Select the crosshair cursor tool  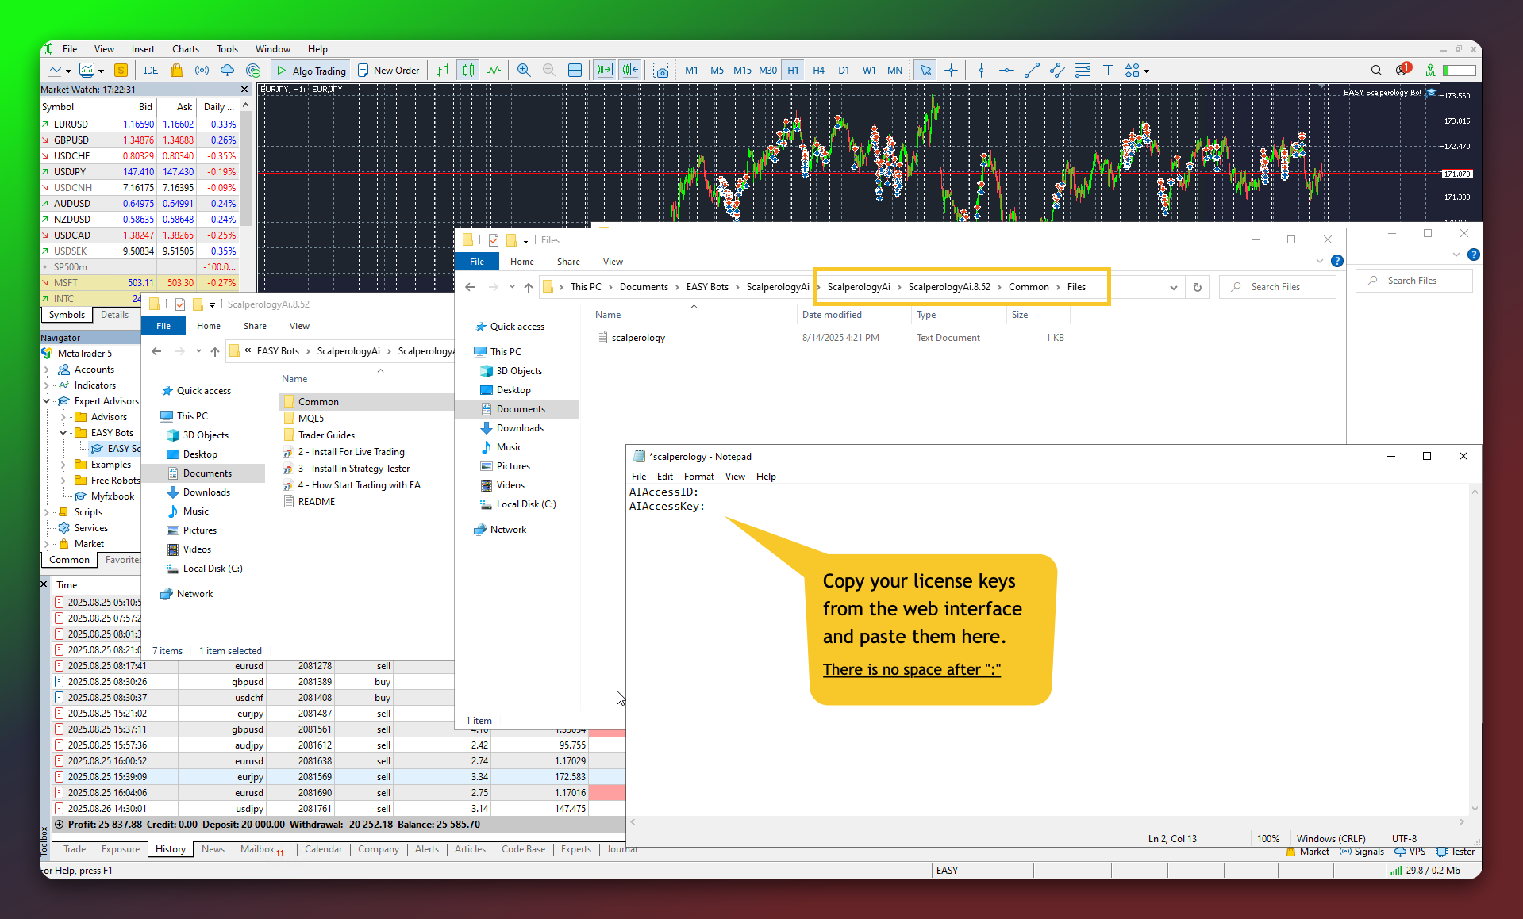coord(951,71)
